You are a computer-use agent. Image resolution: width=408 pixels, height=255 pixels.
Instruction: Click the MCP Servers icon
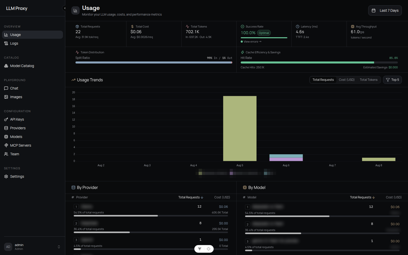pos(6,145)
